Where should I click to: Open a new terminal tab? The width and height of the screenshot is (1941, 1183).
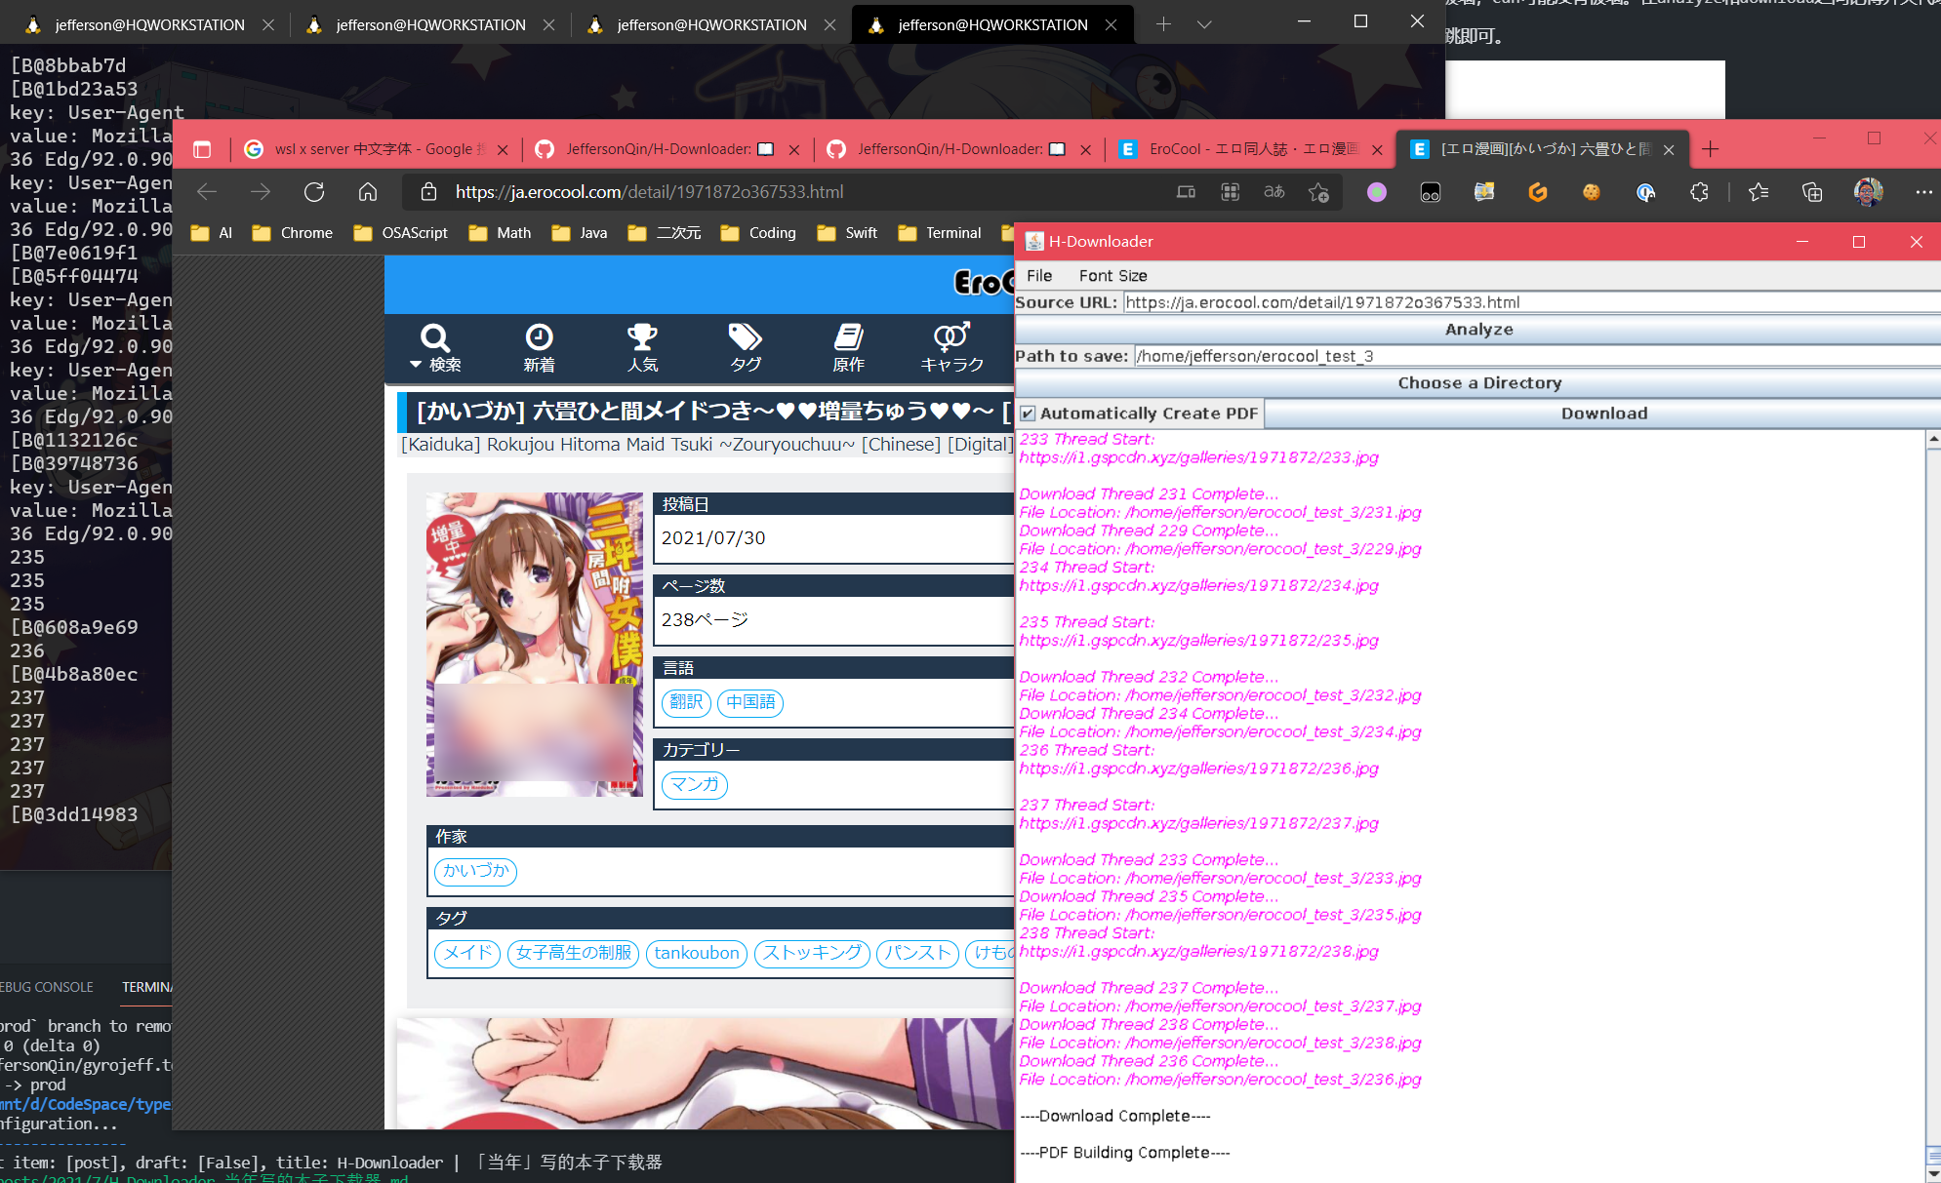1163,24
